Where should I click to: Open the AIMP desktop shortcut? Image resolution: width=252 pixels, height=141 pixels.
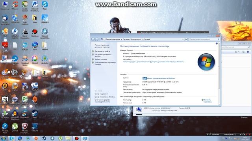(x=5, y=87)
